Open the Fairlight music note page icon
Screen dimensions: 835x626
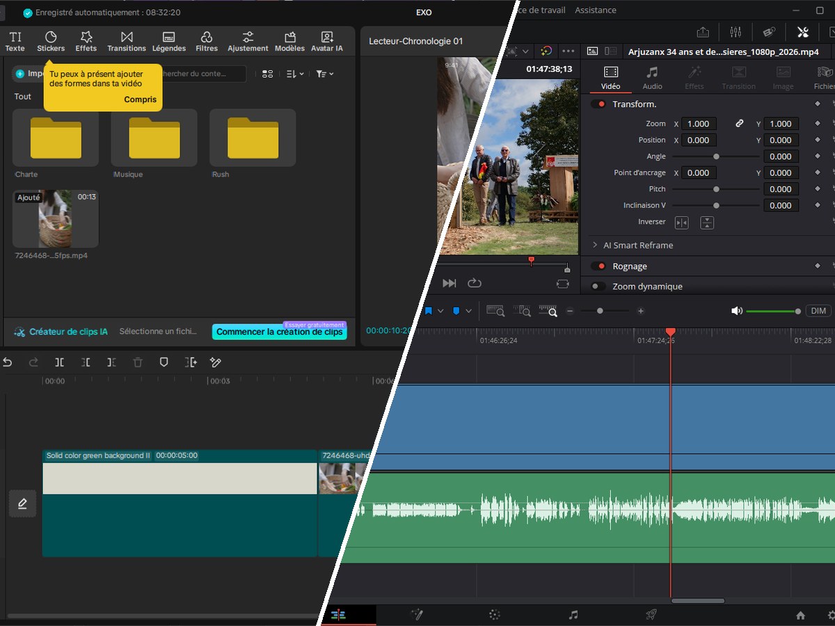point(573,615)
